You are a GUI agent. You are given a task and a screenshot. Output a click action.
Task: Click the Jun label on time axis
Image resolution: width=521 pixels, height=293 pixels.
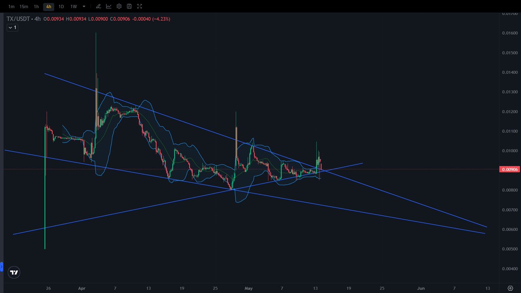(421, 288)
